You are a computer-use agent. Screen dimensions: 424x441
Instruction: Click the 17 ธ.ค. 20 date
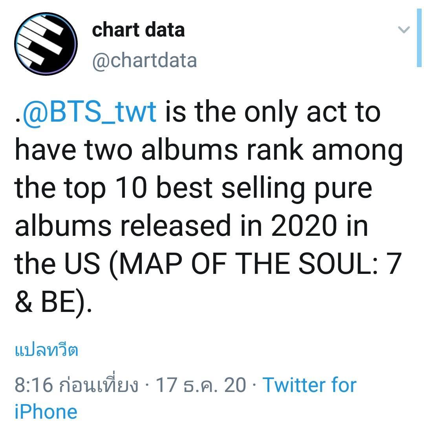[201, 385]
